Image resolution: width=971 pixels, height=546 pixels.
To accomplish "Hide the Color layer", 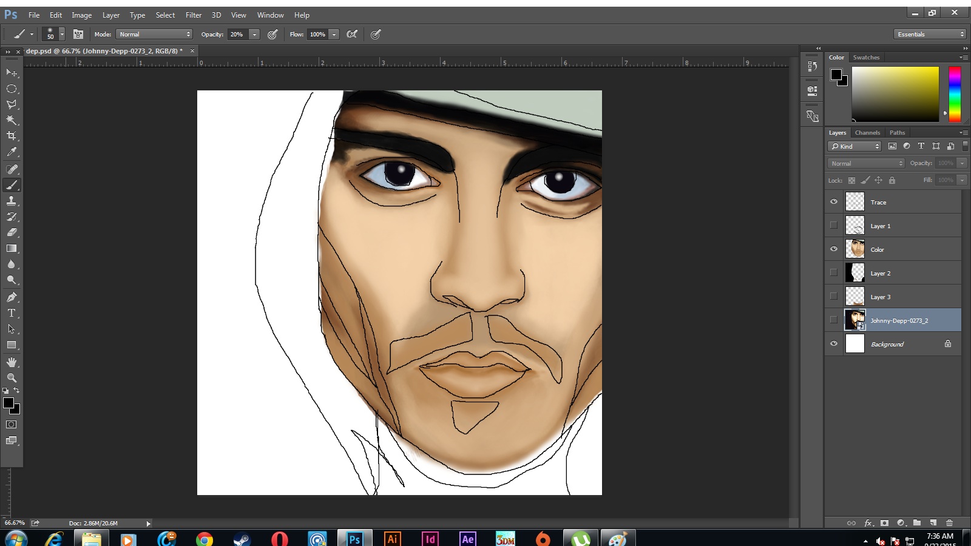I will tap(834, 249).
